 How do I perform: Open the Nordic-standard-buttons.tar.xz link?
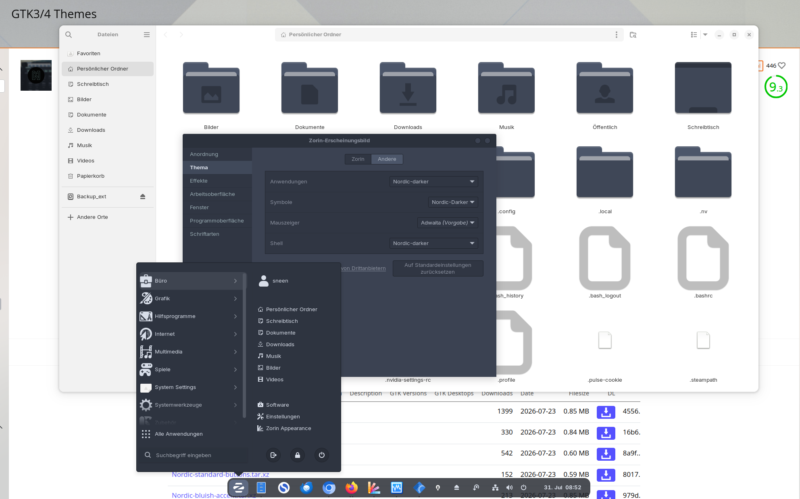point(220,474)
